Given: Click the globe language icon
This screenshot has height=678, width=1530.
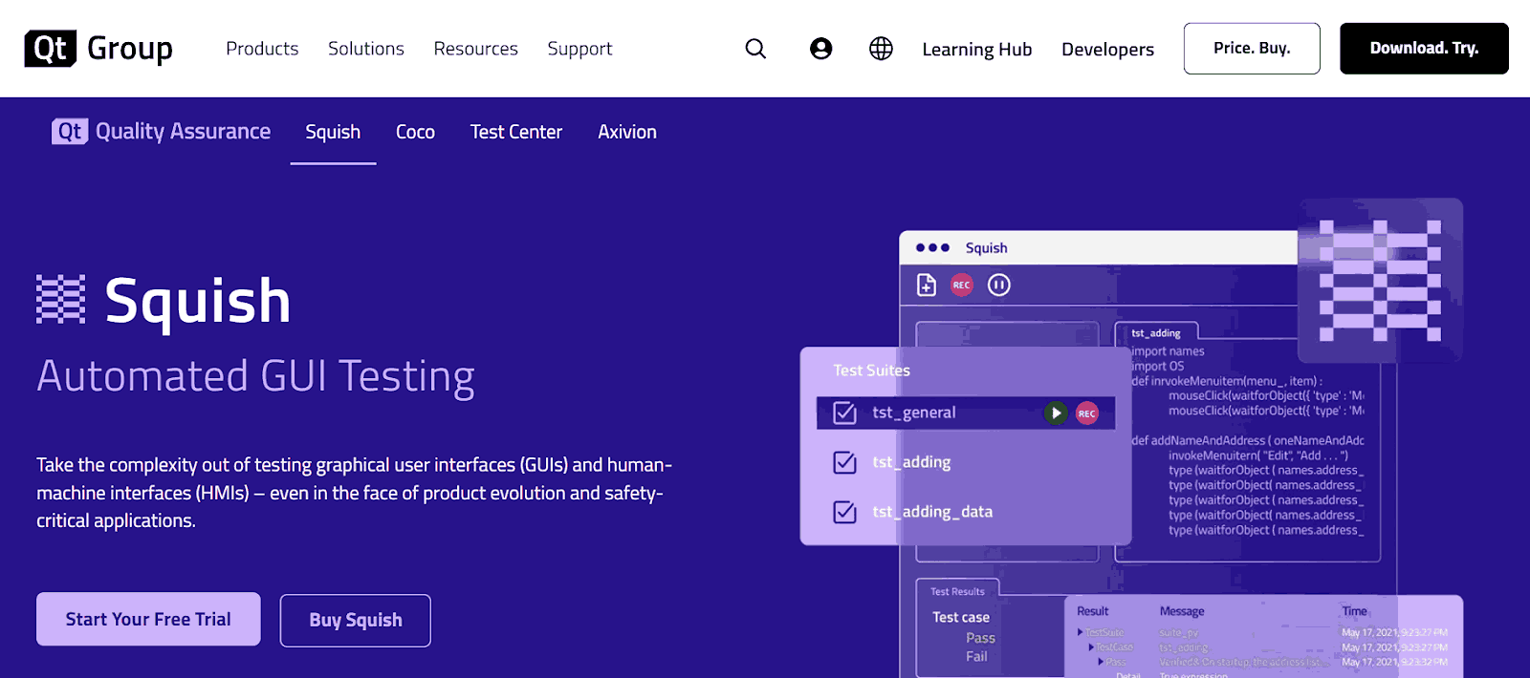Looking at the screenshot, I should 881,49.
